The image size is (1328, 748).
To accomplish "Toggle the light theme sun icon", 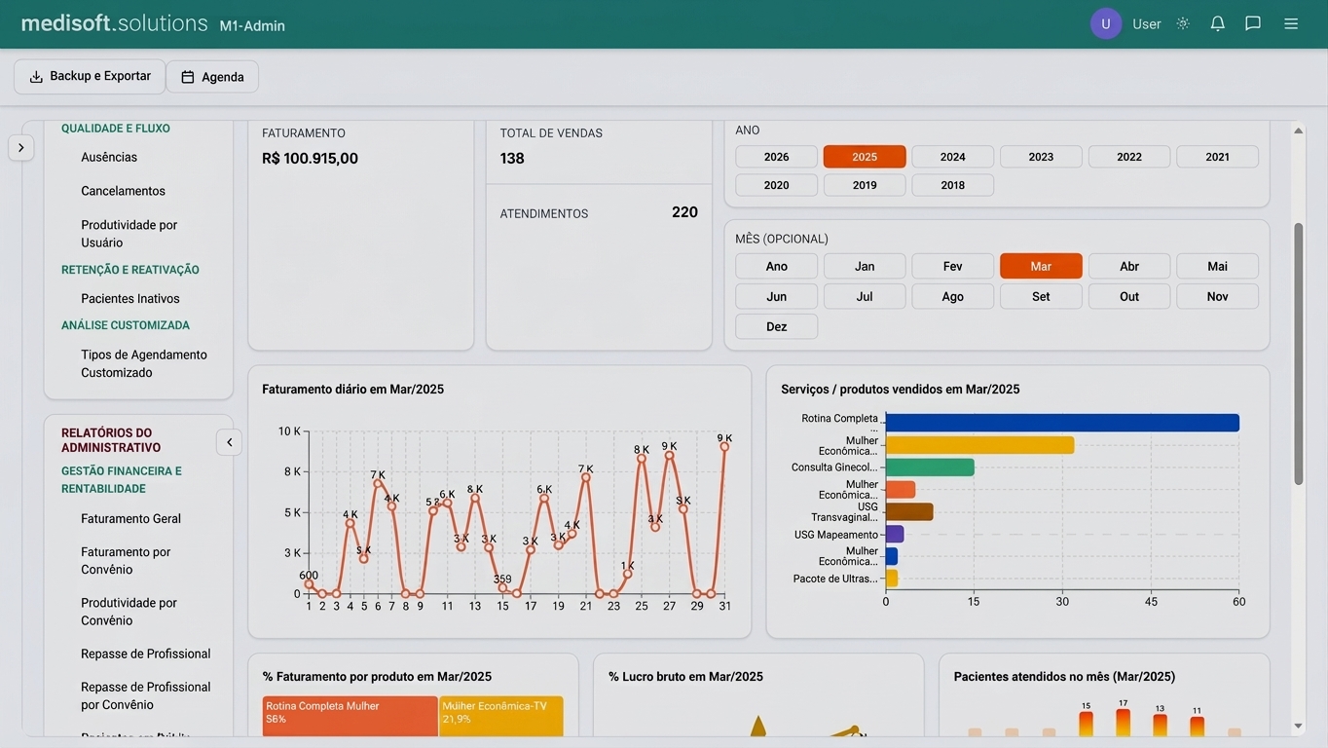I will 1183,23.
